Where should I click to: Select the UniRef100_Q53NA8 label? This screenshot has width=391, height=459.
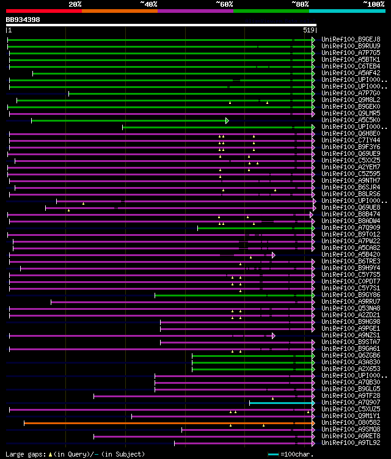(x=351, y=309)
